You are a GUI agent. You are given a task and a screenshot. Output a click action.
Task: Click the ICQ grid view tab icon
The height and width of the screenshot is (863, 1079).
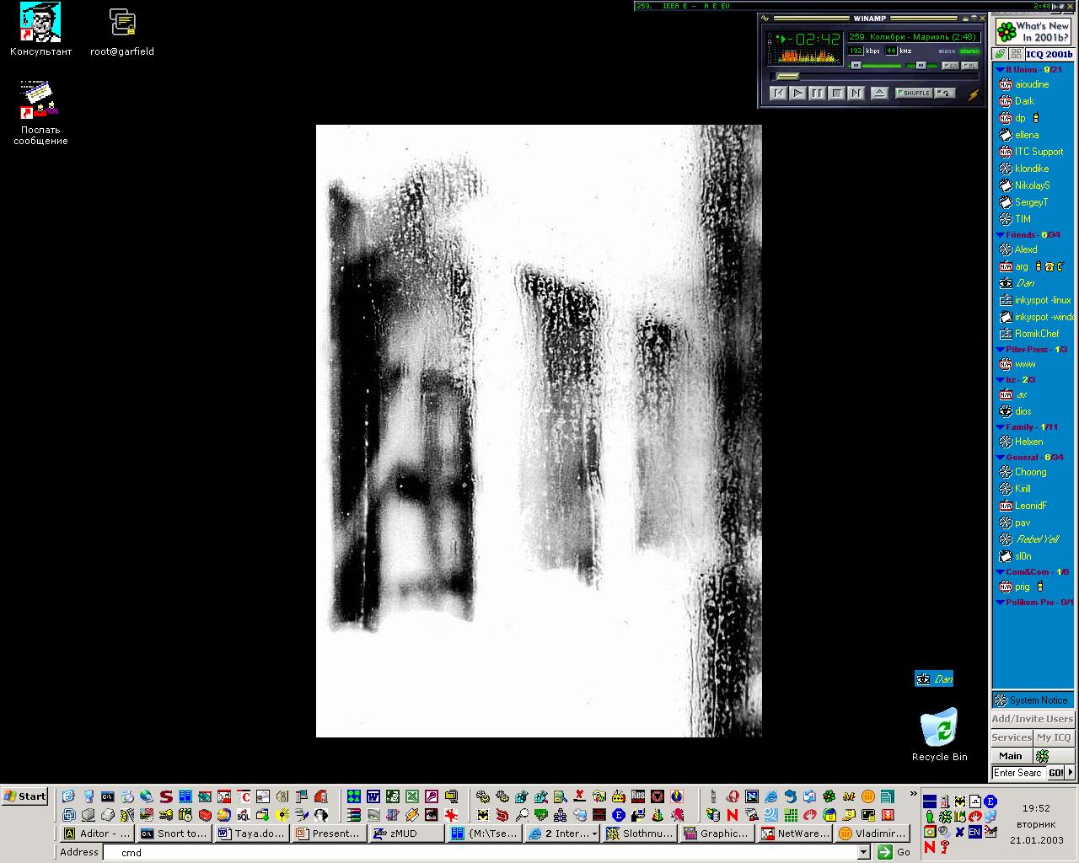pyautogui.click(x=1017, y=54)
